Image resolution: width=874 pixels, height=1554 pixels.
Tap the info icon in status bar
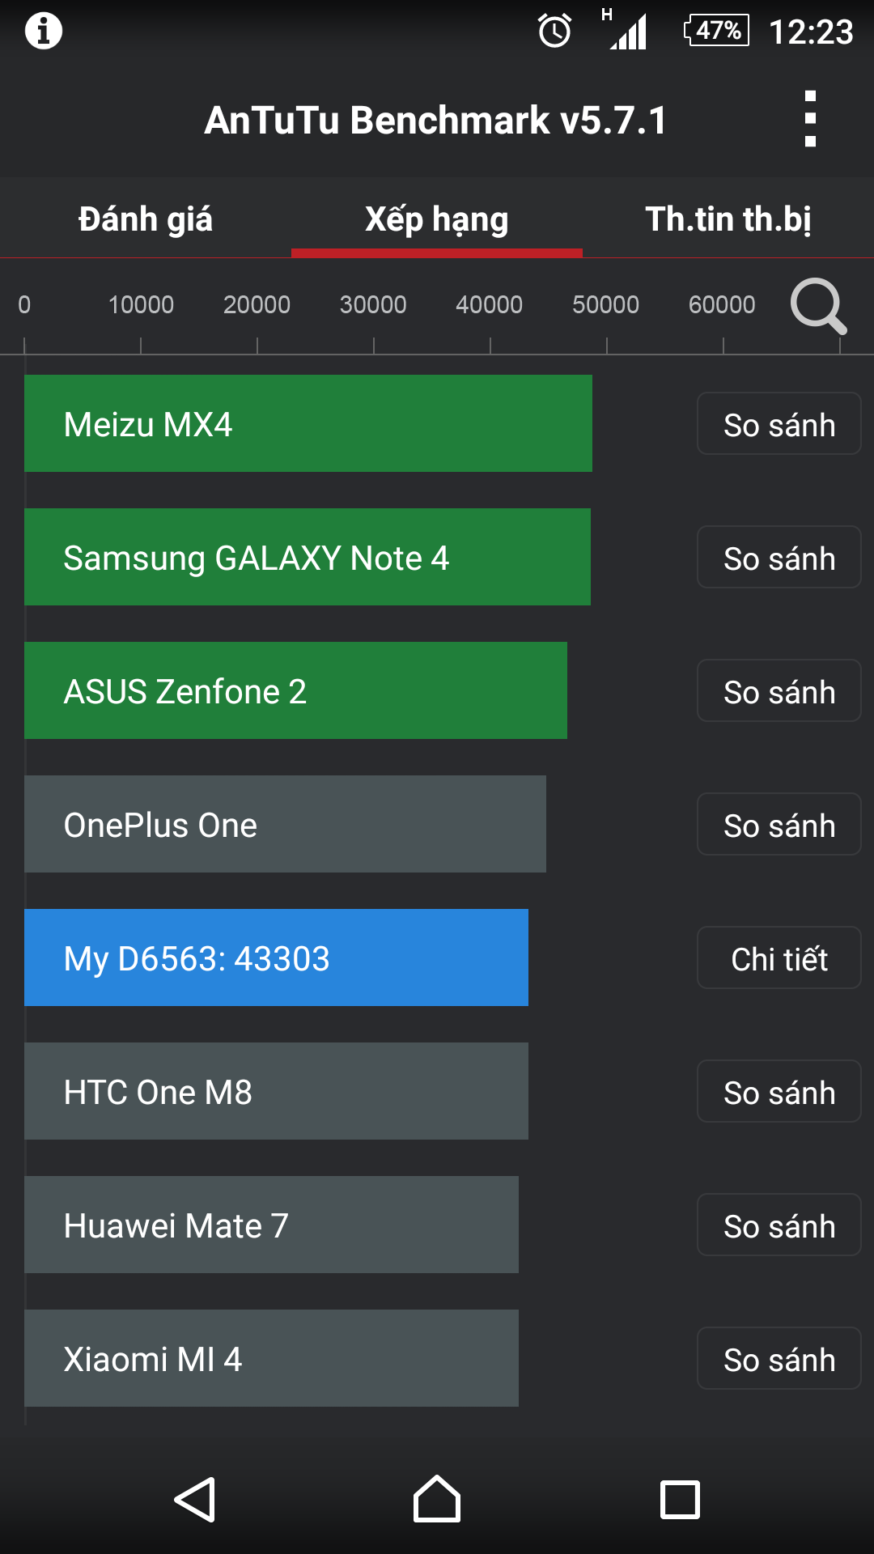[x=44, y=31]
